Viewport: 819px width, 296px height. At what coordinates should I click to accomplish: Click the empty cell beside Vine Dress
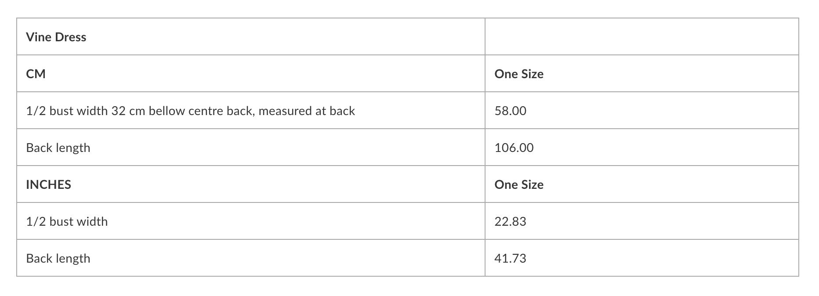click(641, 37)
